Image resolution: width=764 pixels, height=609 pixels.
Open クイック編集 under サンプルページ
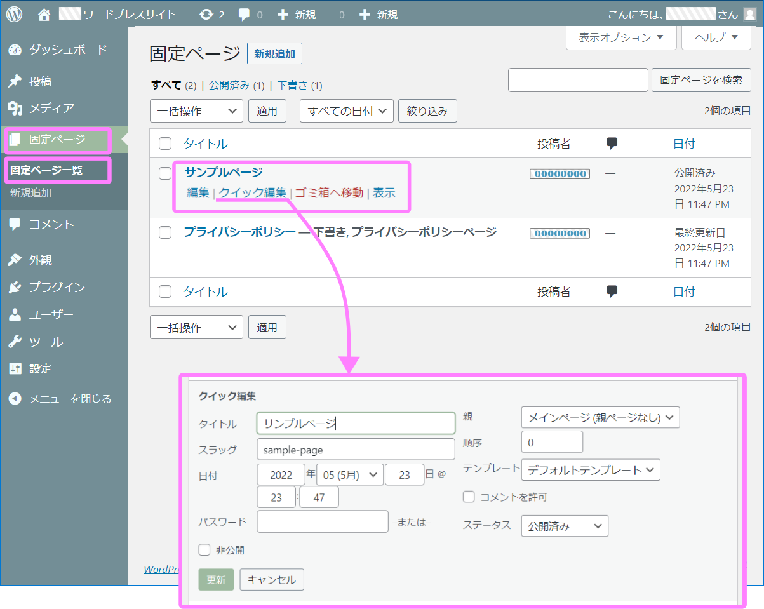pos(250,193)
